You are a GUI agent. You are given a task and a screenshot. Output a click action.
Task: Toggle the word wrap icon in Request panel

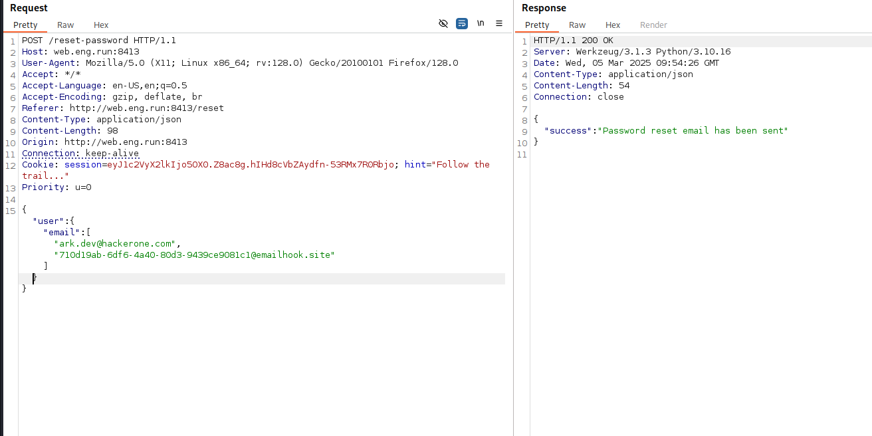tap(462, 23)
